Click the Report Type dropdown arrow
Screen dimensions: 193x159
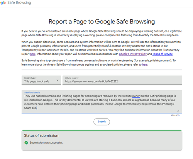click(58, 80)
